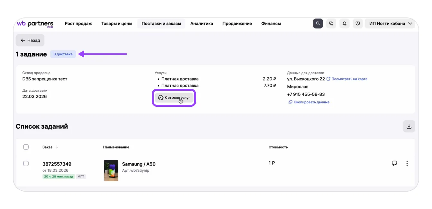
Task: Open Товары и цены menu
Action: click(117, 23)
